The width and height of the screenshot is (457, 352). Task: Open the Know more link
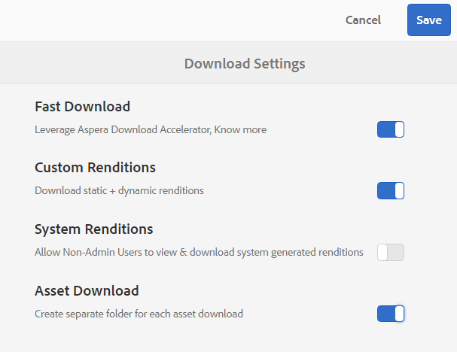coord(240,129)
